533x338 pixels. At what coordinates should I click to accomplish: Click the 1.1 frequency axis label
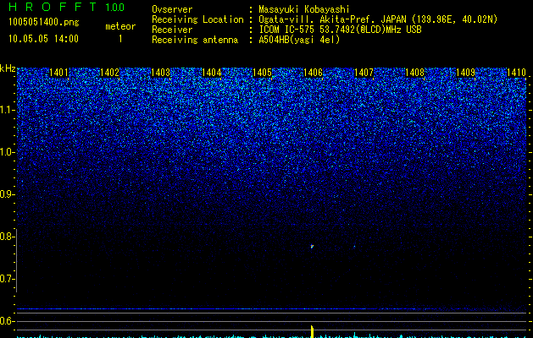tap(7, 110)
